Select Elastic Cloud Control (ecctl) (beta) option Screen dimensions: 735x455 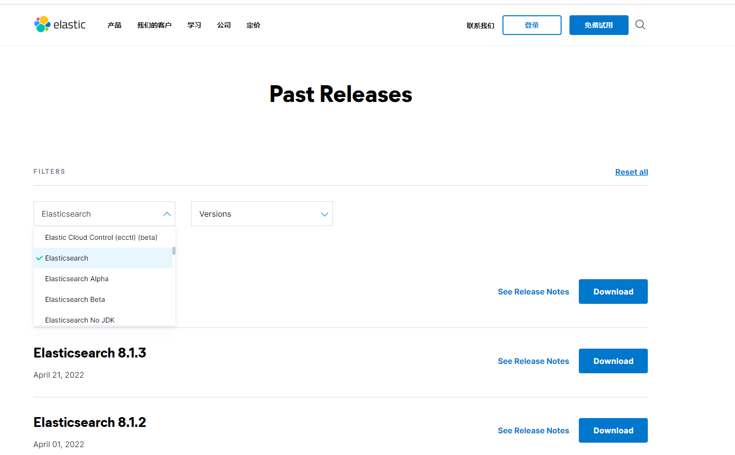103,237
